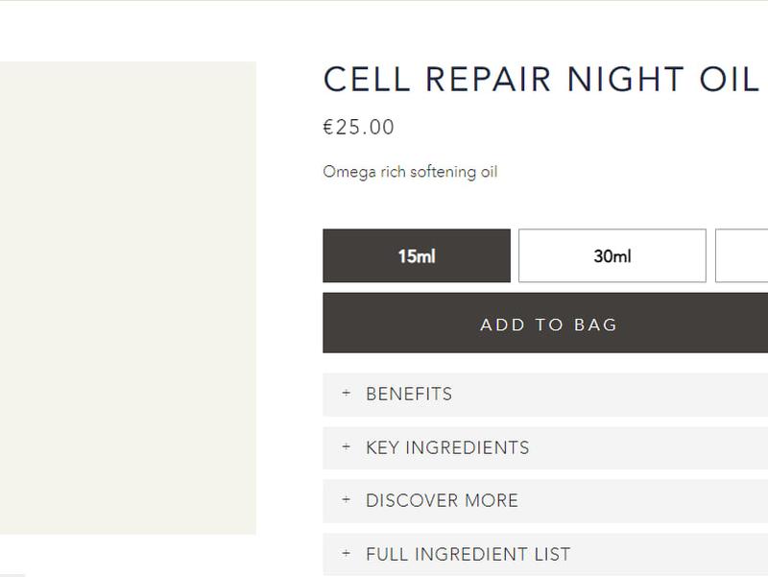This screenshot has height=577, width=768.
Task: Expand the DISCOVER MORE label
Action: 442,500
